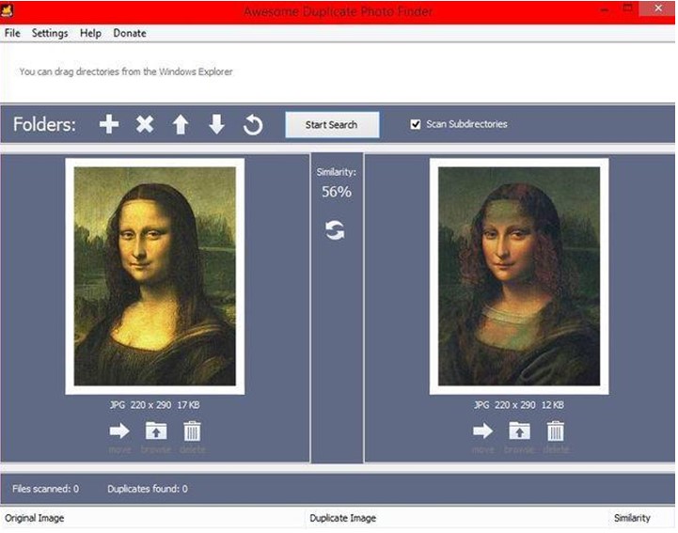Minimize the application window
The height and width of the screenshot is (533, 678).
tap(605, 9)
